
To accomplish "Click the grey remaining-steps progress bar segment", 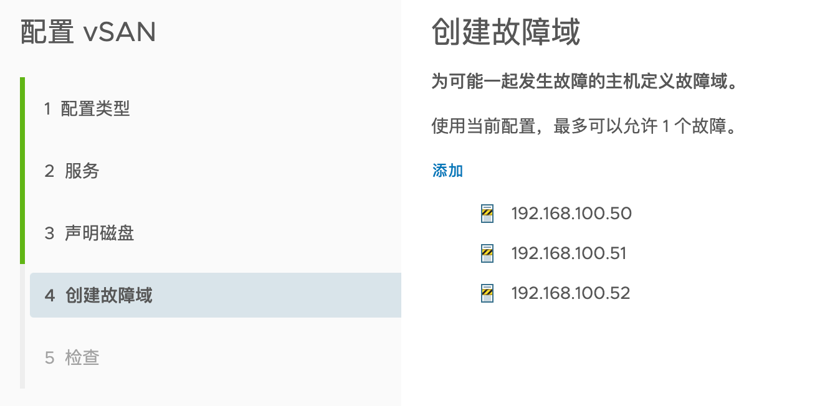I will click(22, 326).
